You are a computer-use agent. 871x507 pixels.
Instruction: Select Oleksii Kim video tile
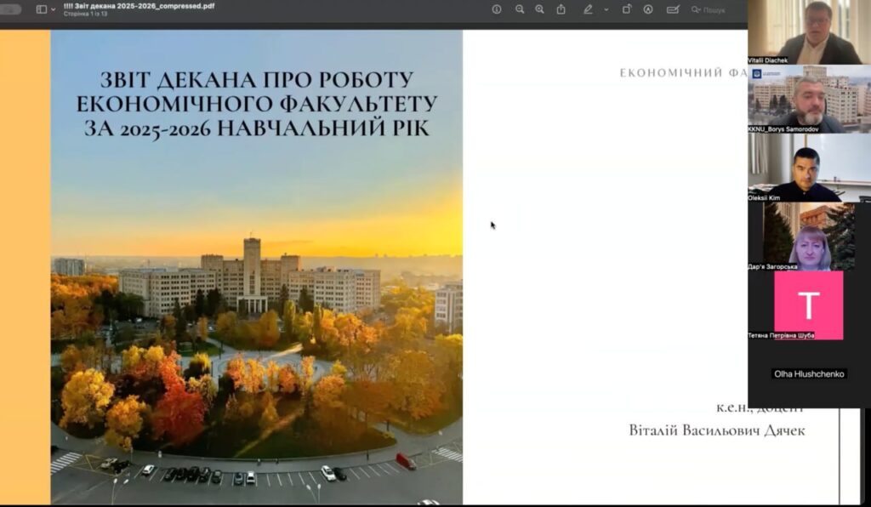tap(809, 168)
